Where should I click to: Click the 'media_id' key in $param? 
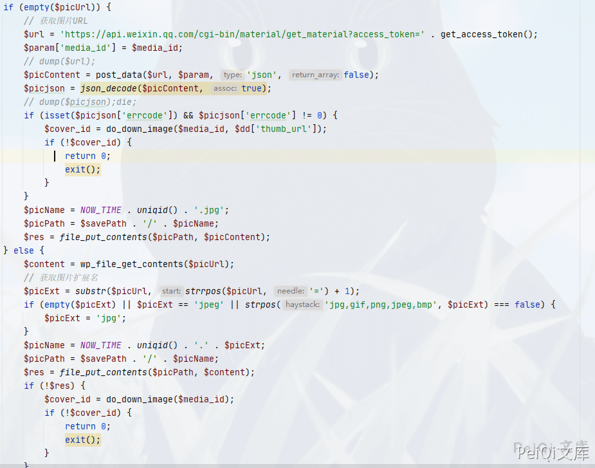pyautogui.click(x=86, y=48)
